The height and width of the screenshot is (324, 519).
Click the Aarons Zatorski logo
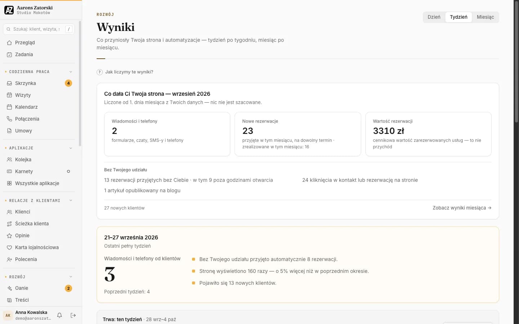tap(9, 10)
